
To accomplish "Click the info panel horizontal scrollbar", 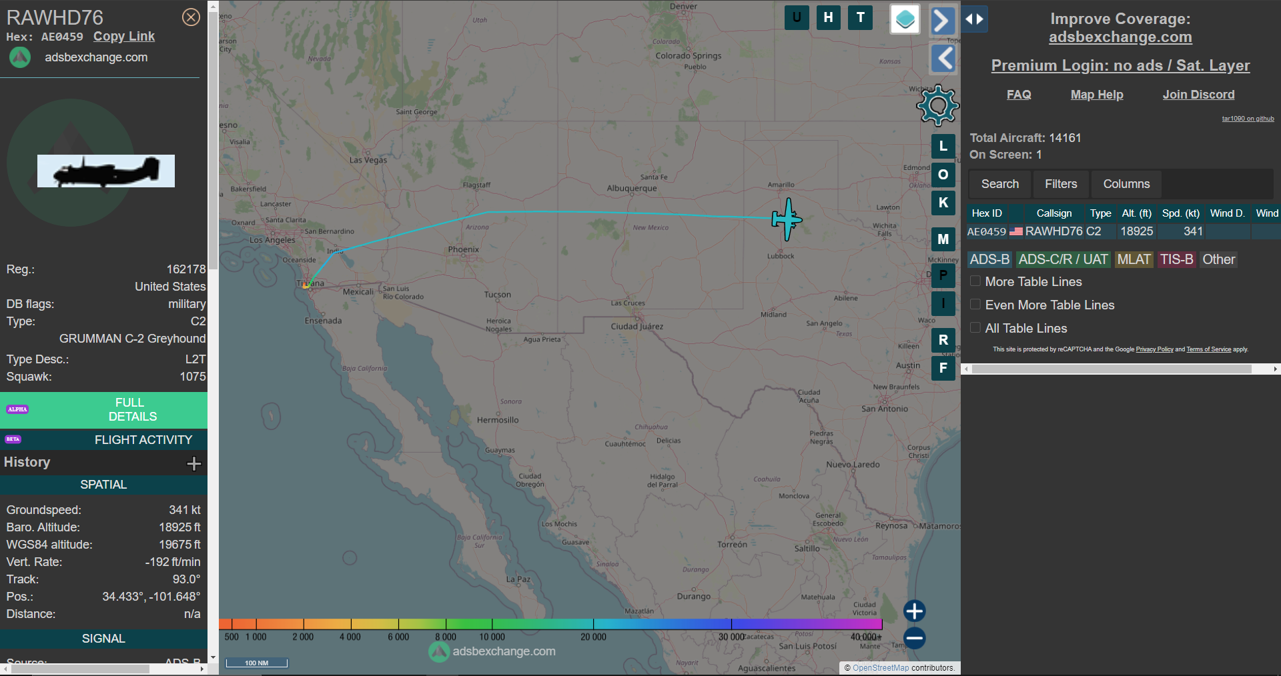I will tap(80, 669).
